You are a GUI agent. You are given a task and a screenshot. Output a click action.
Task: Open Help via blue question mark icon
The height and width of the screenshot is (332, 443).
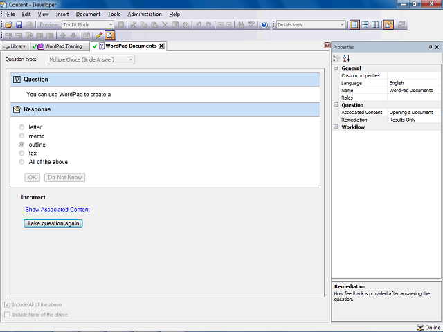(x=264, y=25)
